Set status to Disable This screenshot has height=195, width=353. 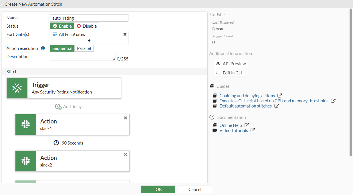tap(87, 26)
